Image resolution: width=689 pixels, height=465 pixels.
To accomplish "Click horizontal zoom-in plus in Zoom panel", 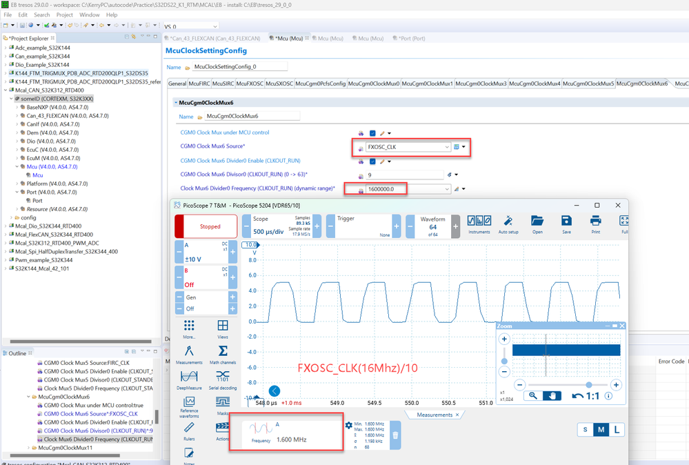I will 616,385.
